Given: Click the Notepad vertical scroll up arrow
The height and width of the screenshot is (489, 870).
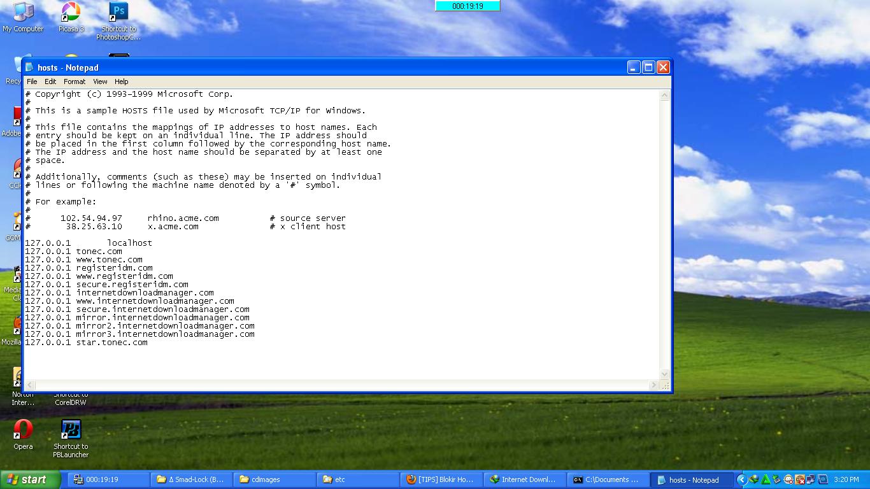Looking at the screenshot, I should (x=665, y=96).
